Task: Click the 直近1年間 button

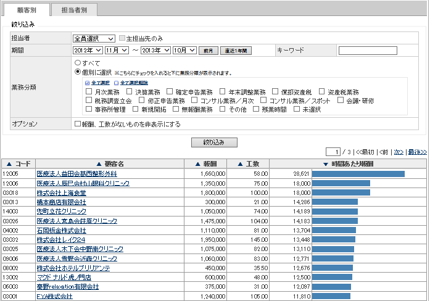Action: (x=236, y=51)
